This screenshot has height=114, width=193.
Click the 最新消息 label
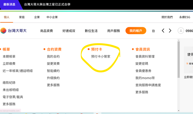[x=9, y=5]
